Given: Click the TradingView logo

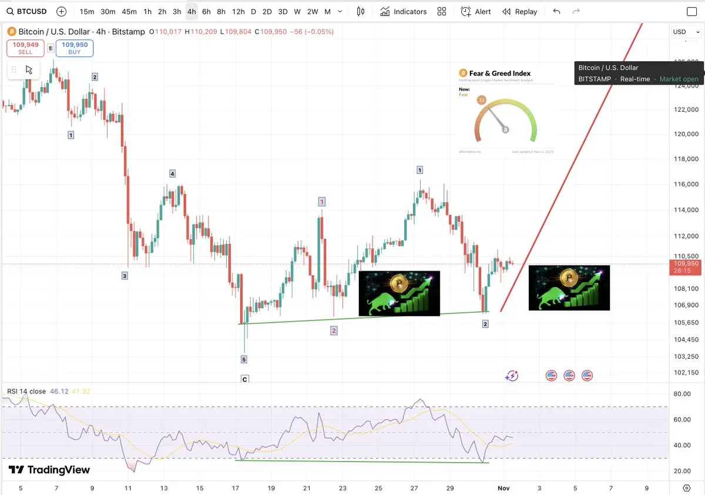Looking at the screenshot, I should [49, 470].
